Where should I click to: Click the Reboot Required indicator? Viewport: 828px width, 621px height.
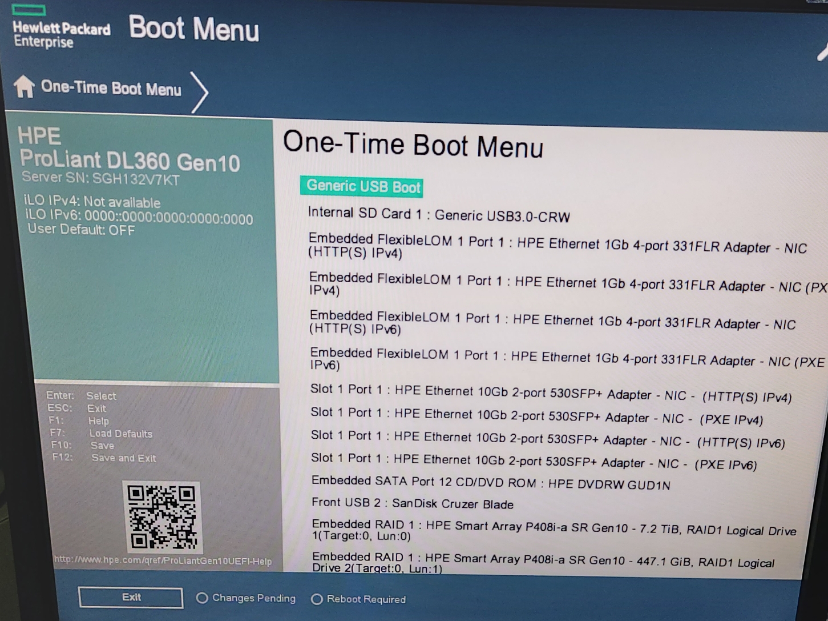tap(358, 599)
